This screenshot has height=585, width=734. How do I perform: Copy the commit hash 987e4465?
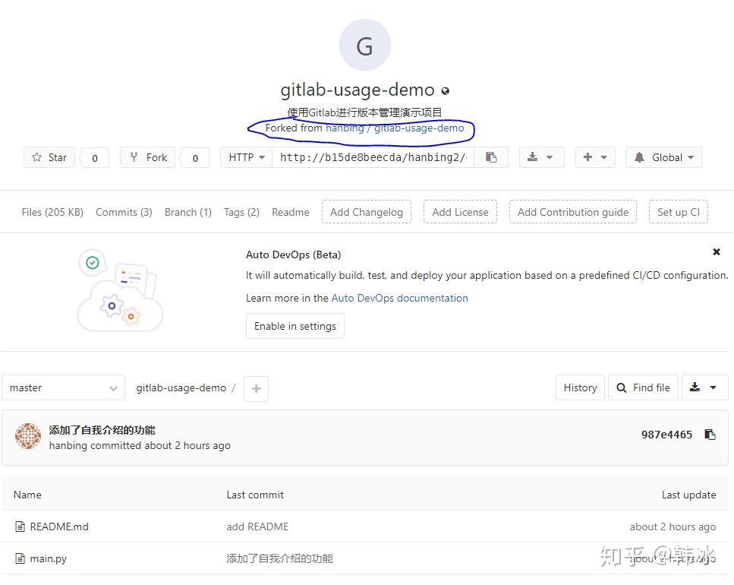tap(710, 435)
